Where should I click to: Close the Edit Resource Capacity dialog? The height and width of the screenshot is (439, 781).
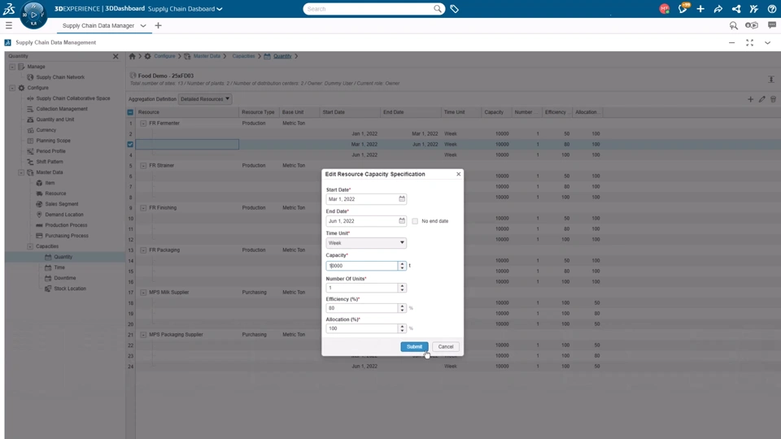pyautogui.click(x=458, y=174)
